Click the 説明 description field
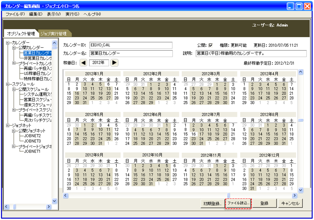 coord(251,53)
